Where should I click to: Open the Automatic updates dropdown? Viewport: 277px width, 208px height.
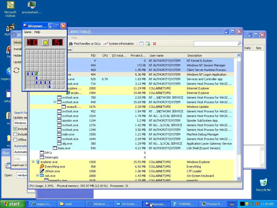[x=21, y=152]
